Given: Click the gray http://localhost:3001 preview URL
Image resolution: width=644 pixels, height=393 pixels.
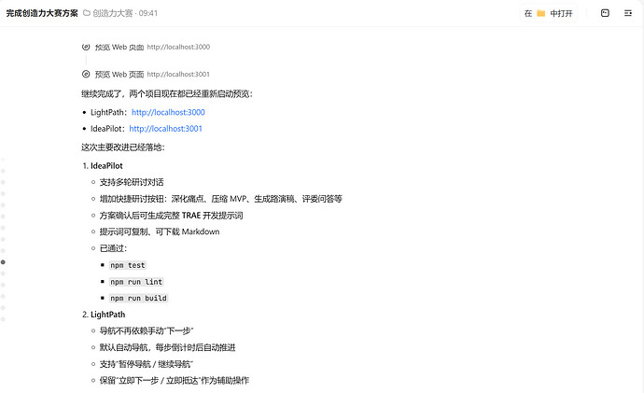Looking at the screenshot, I should tap(178, 75).
